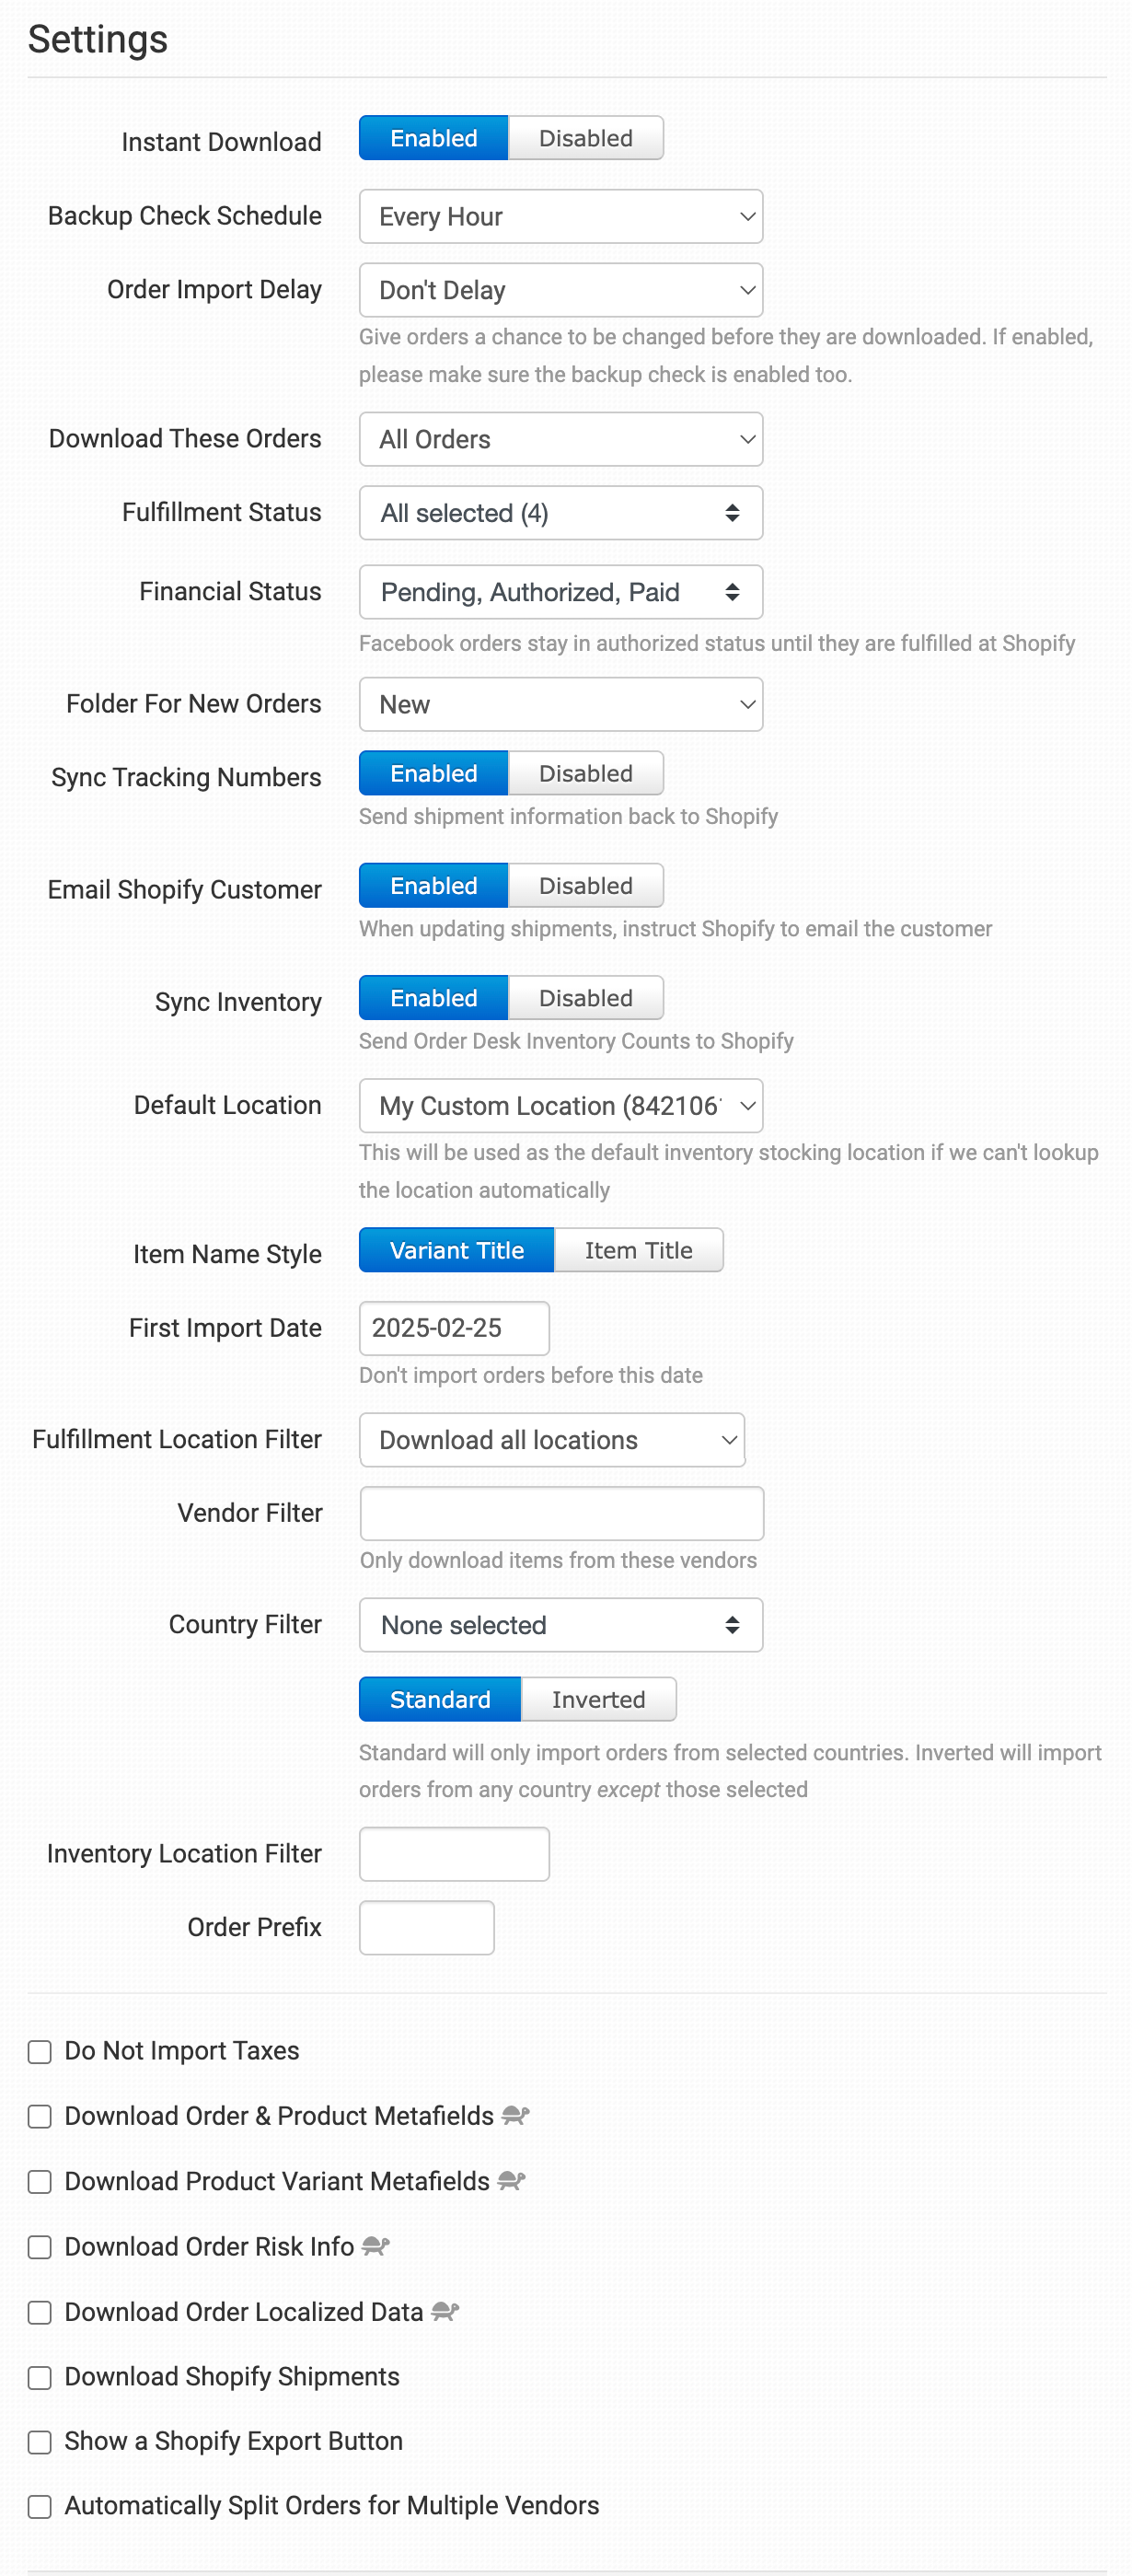Select Standard country filter mode
Screen dimensions: 1132x2576
tap(440, 1699)
